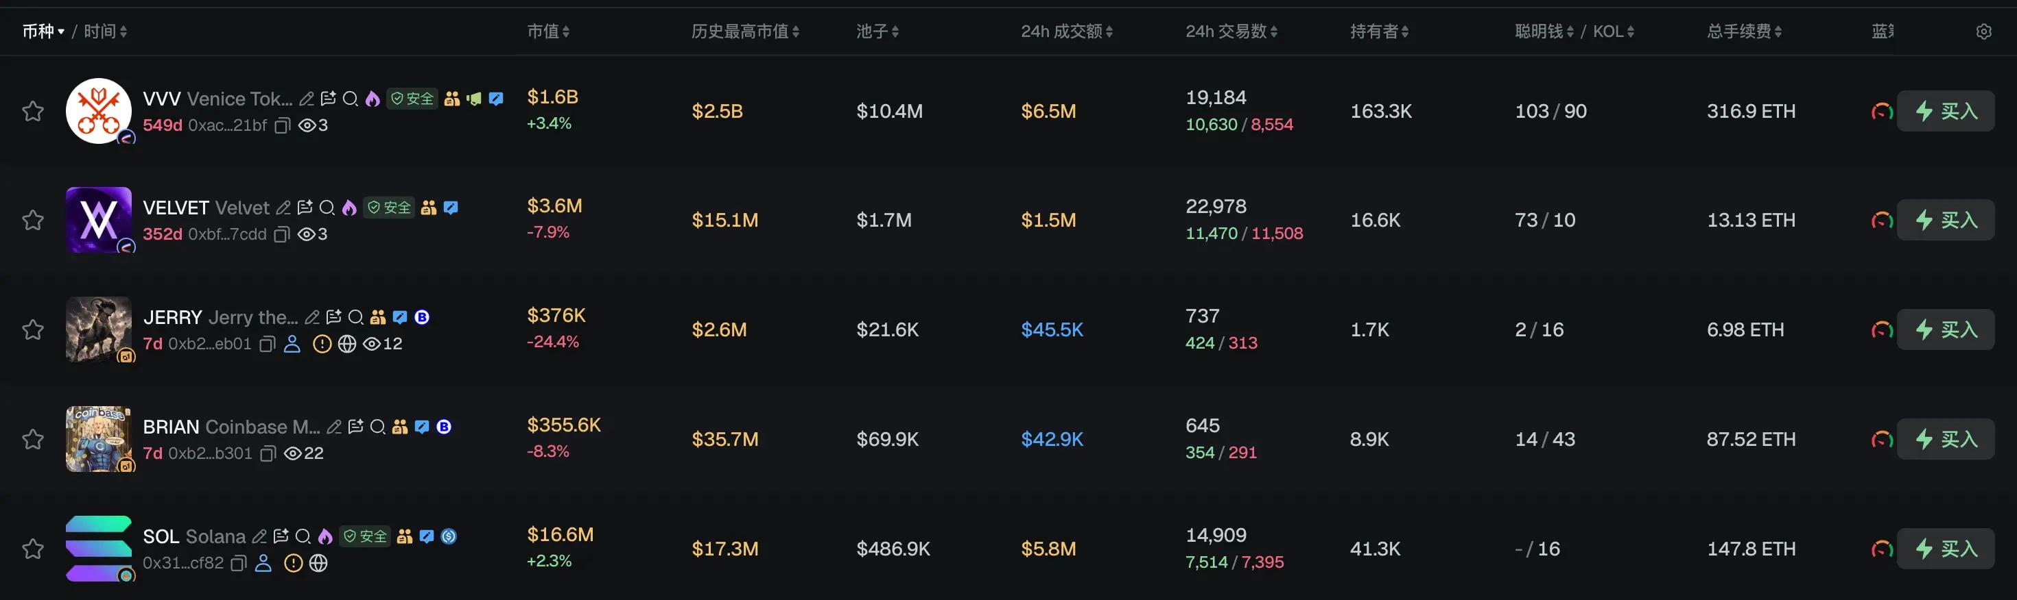This screenshot has width=2017, height=600.
Task: Click flame icon in VVV row
Action: click(x=373, y=99)
